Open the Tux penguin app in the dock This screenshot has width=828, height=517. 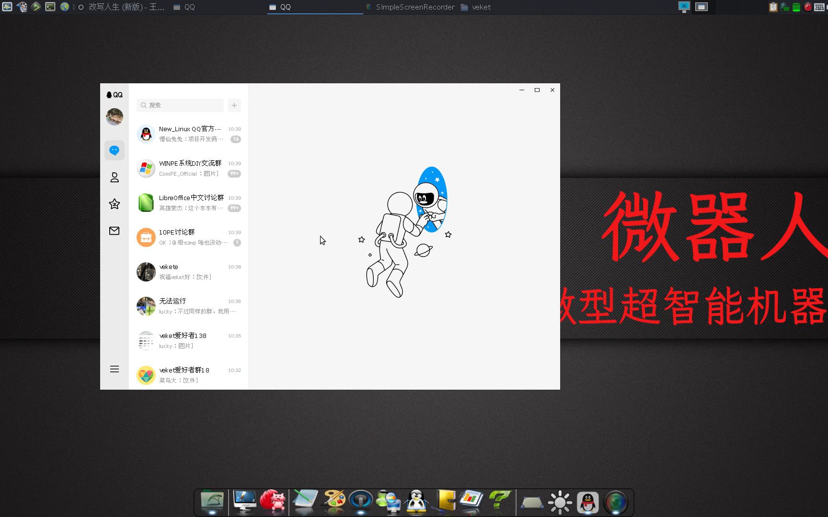(x=416, y=502)
